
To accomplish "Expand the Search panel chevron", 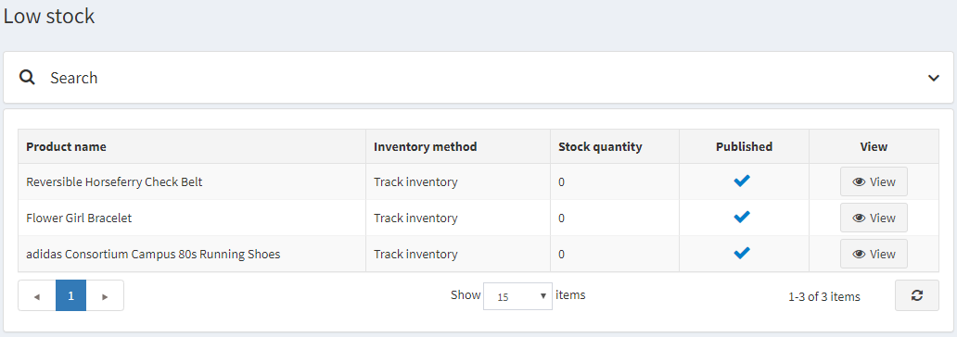I will click(x=933, y=78).
